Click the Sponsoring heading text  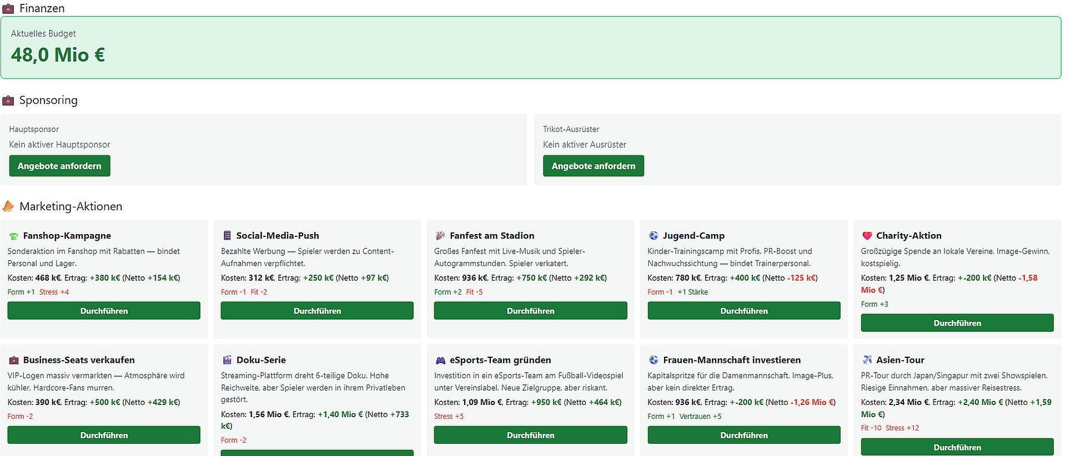point(48,100)
